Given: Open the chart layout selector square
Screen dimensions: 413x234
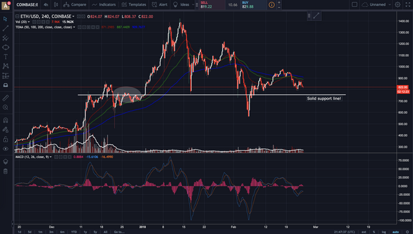Looking at the screenshot, I should click(x=354, y=5).
